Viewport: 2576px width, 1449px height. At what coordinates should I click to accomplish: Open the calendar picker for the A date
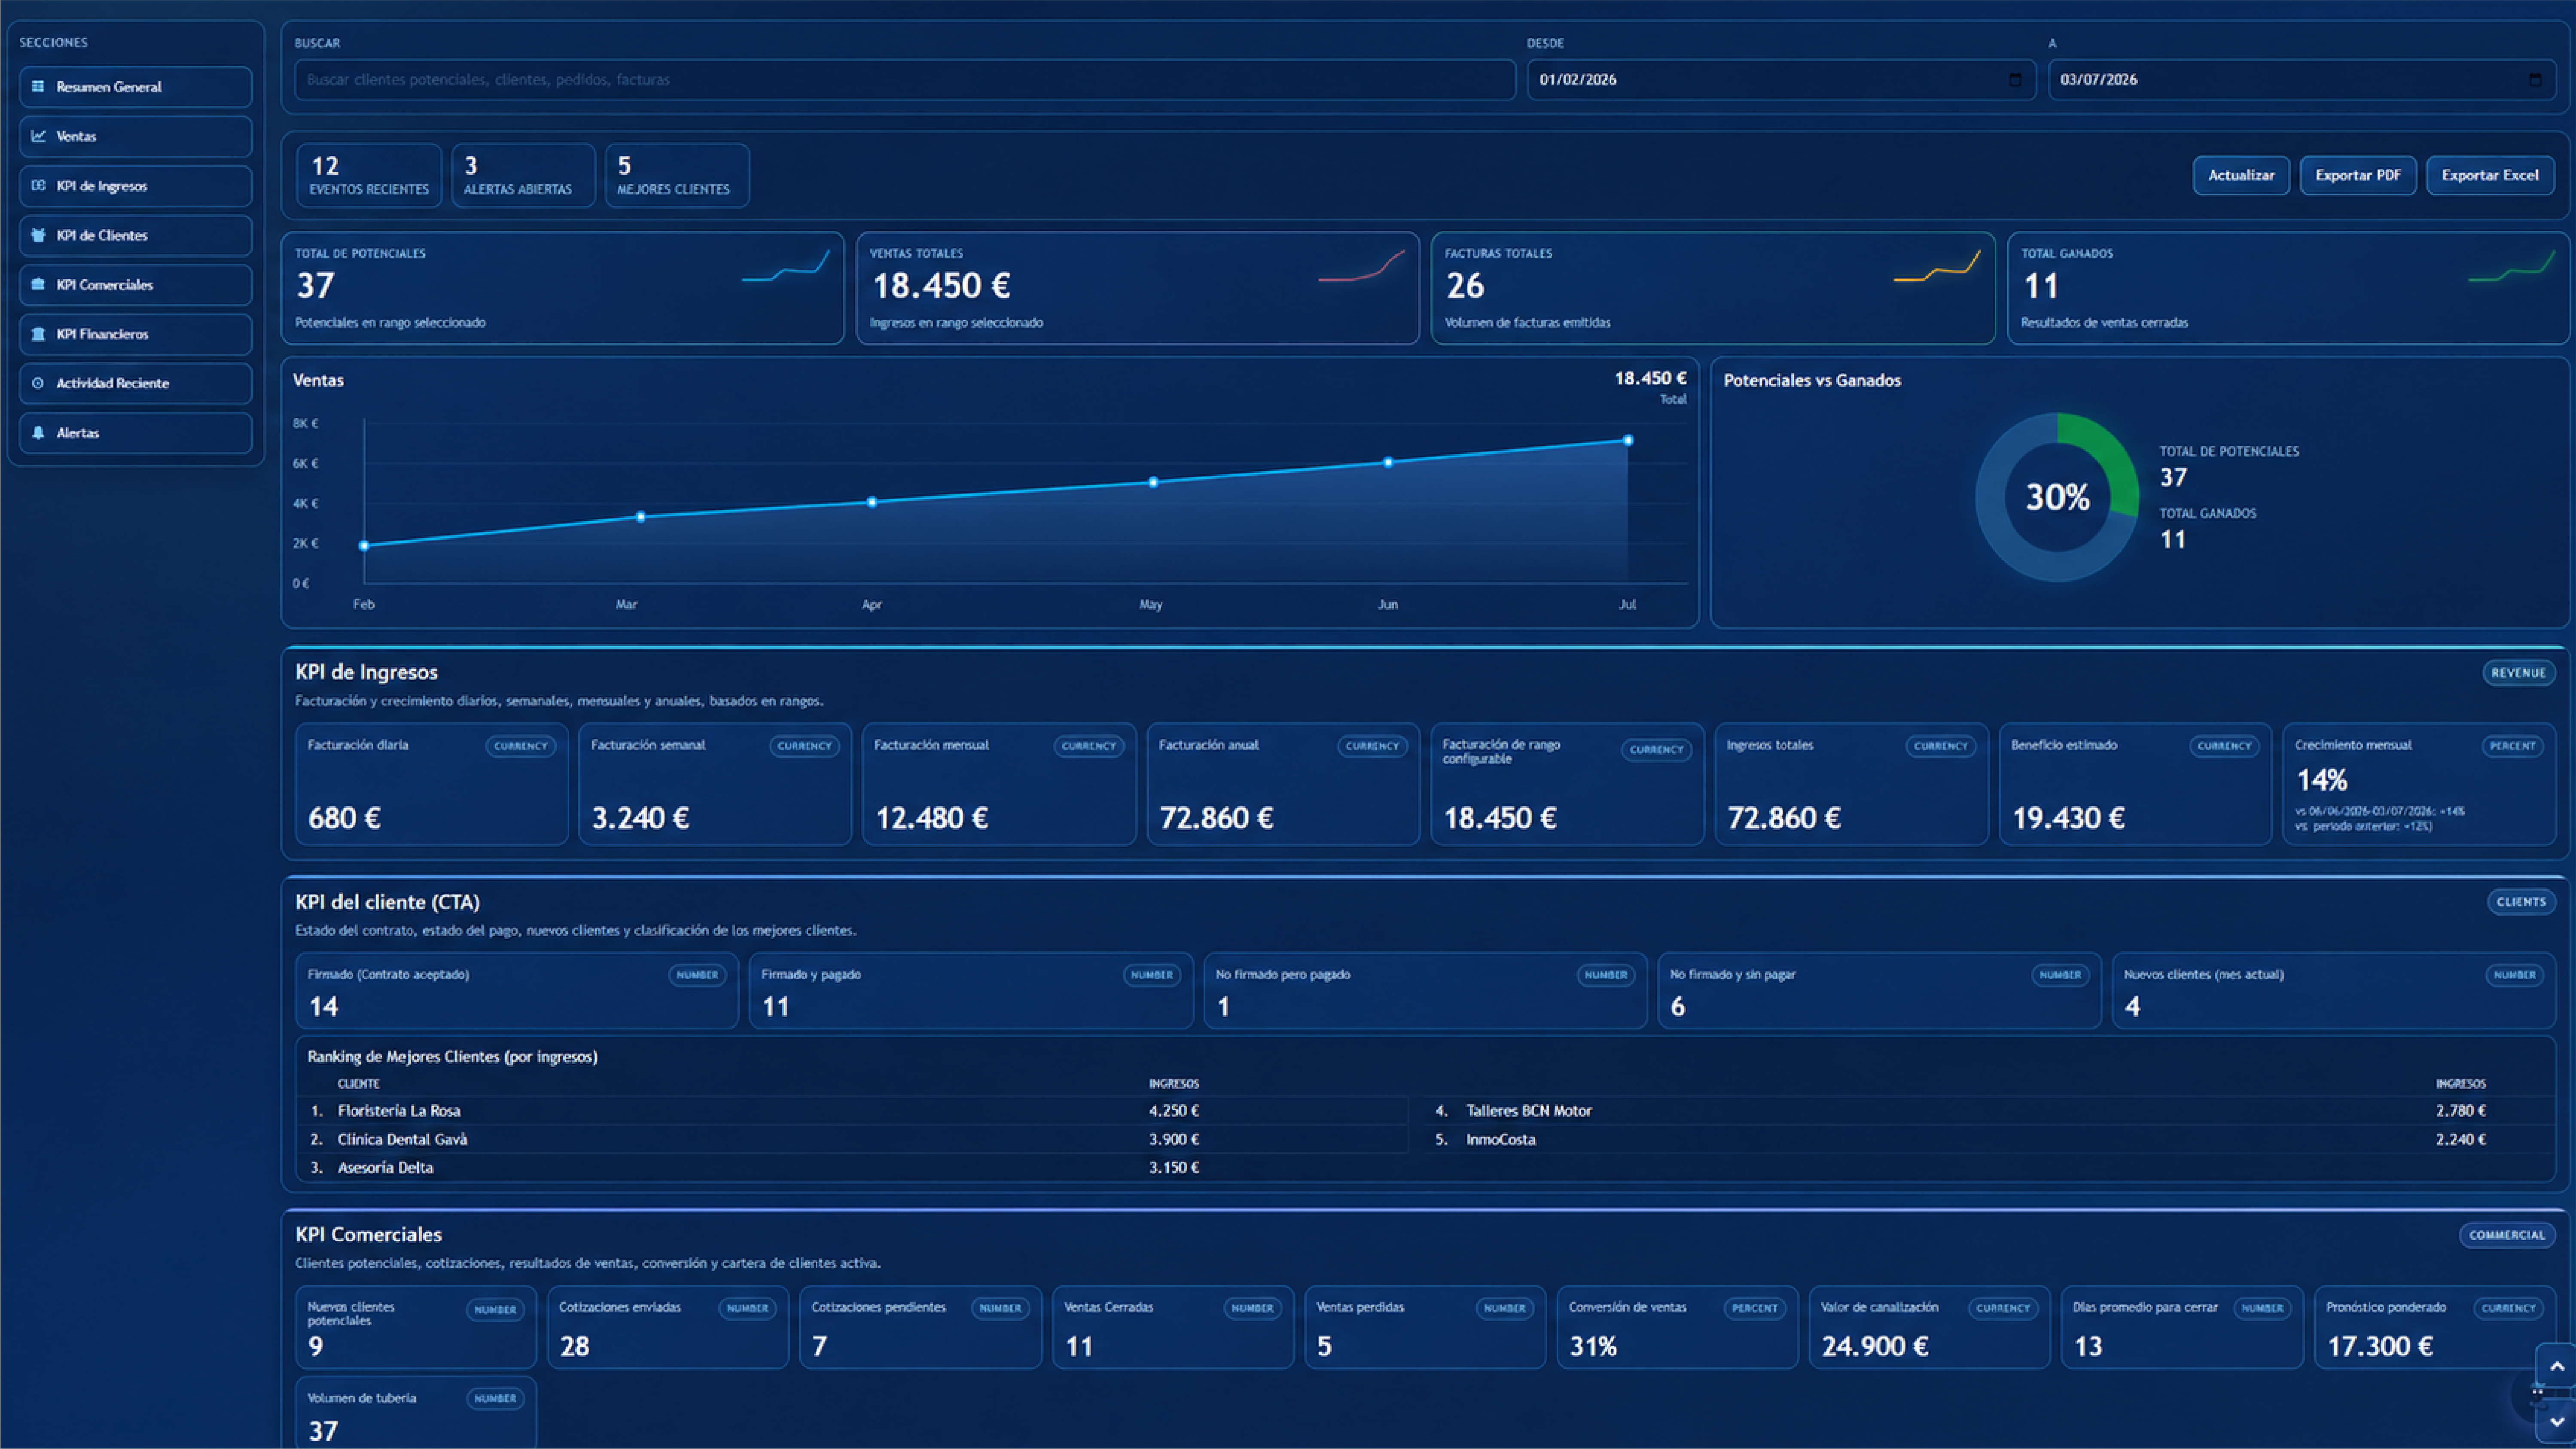tap(2535, 80)
